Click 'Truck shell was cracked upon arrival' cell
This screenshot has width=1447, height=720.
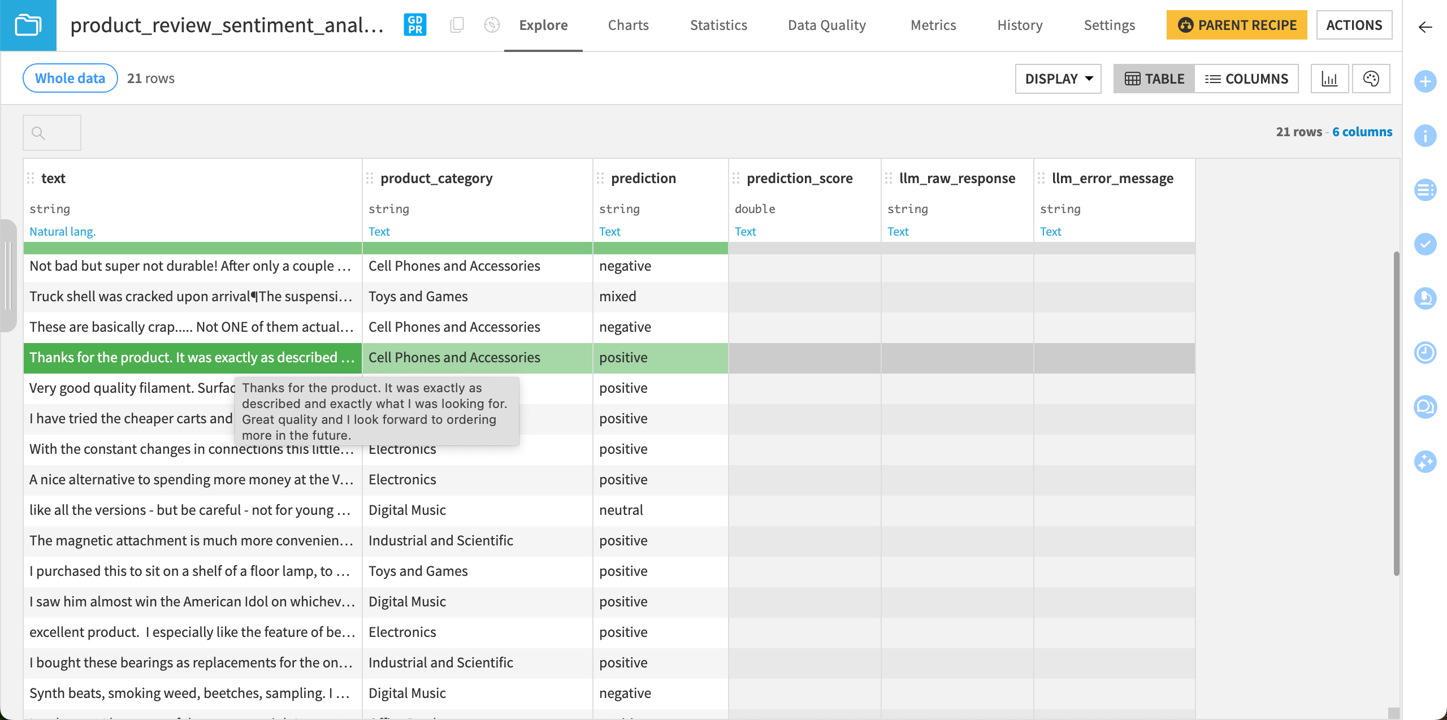coord(193,297)
